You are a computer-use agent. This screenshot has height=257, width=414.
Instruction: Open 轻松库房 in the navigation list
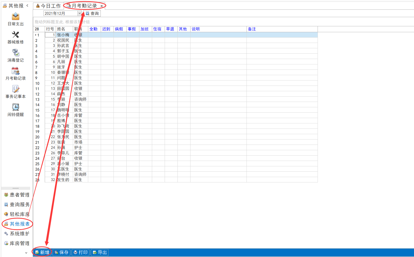pos(17,214)
